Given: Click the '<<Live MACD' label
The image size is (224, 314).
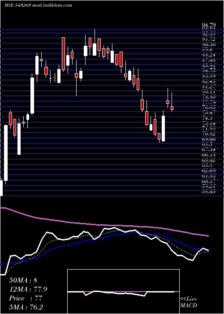Looking at the screenshot, I should [x=189, y=302].
